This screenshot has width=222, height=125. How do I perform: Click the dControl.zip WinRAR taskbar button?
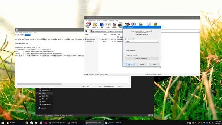tap(95, 123)
